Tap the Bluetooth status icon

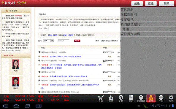(x=167, y=106)
